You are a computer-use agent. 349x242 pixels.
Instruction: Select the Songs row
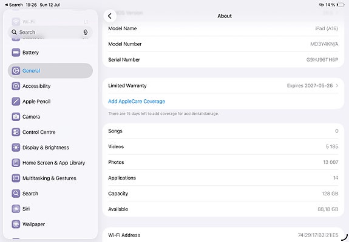tap(223, 131)
